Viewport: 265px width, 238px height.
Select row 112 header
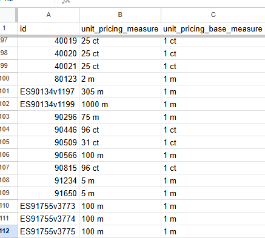(x=8, y=231)
